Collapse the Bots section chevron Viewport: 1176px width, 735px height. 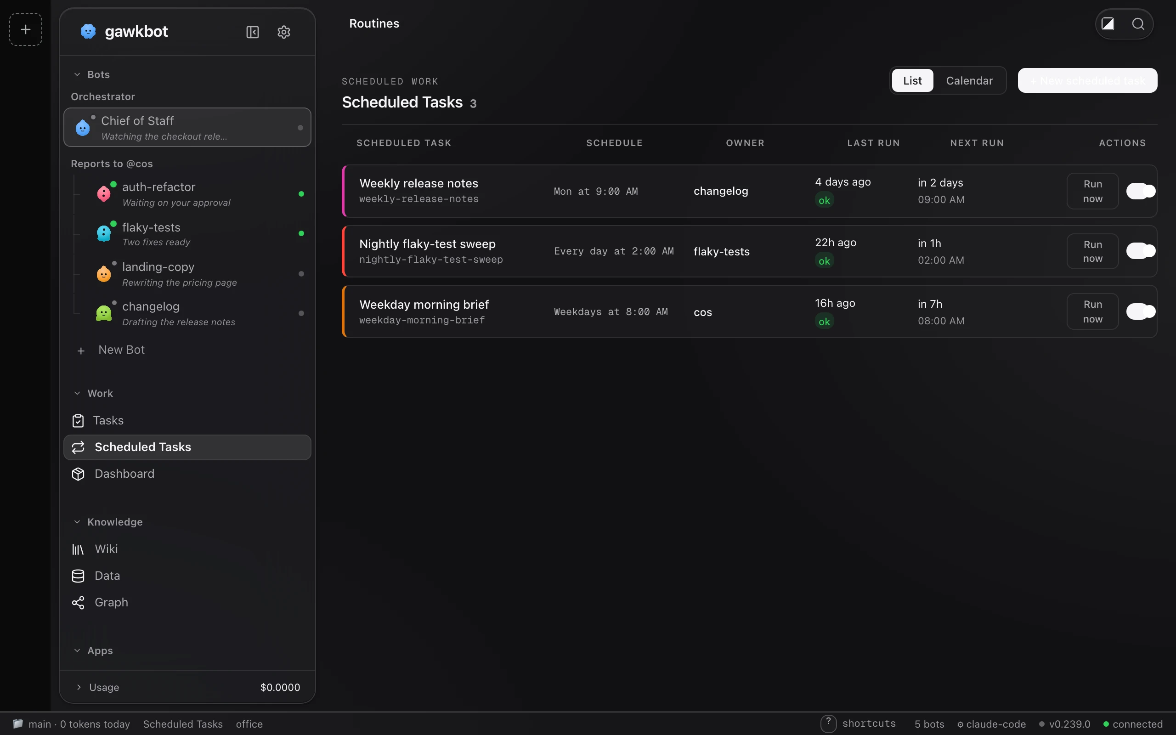point(77,74)
